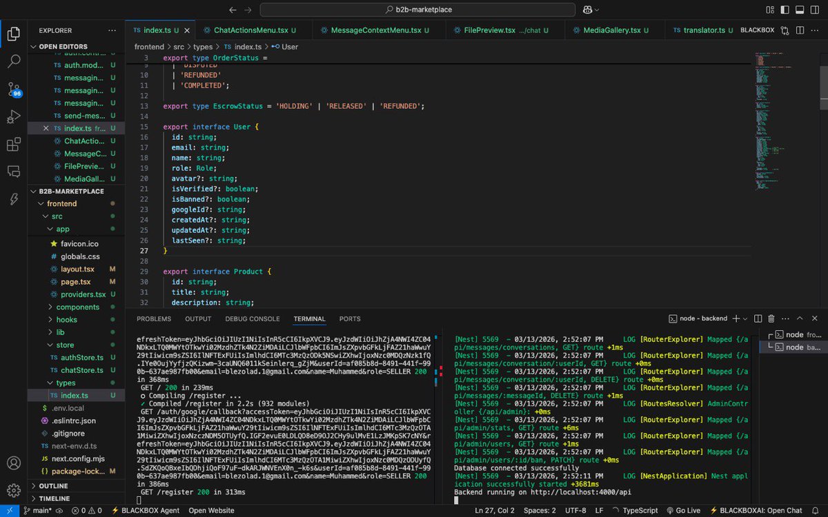The image size is (828, 517).
Task: Open providers.tsx in the file tree
Action: (x=83, y=294)
